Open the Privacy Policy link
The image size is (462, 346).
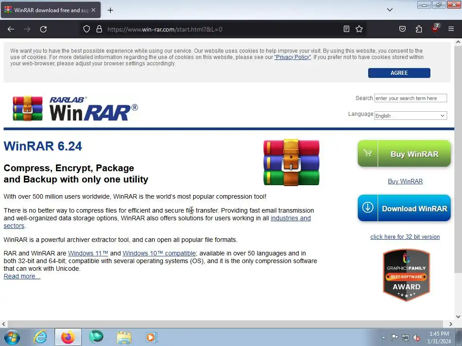(x=292, y=57)
